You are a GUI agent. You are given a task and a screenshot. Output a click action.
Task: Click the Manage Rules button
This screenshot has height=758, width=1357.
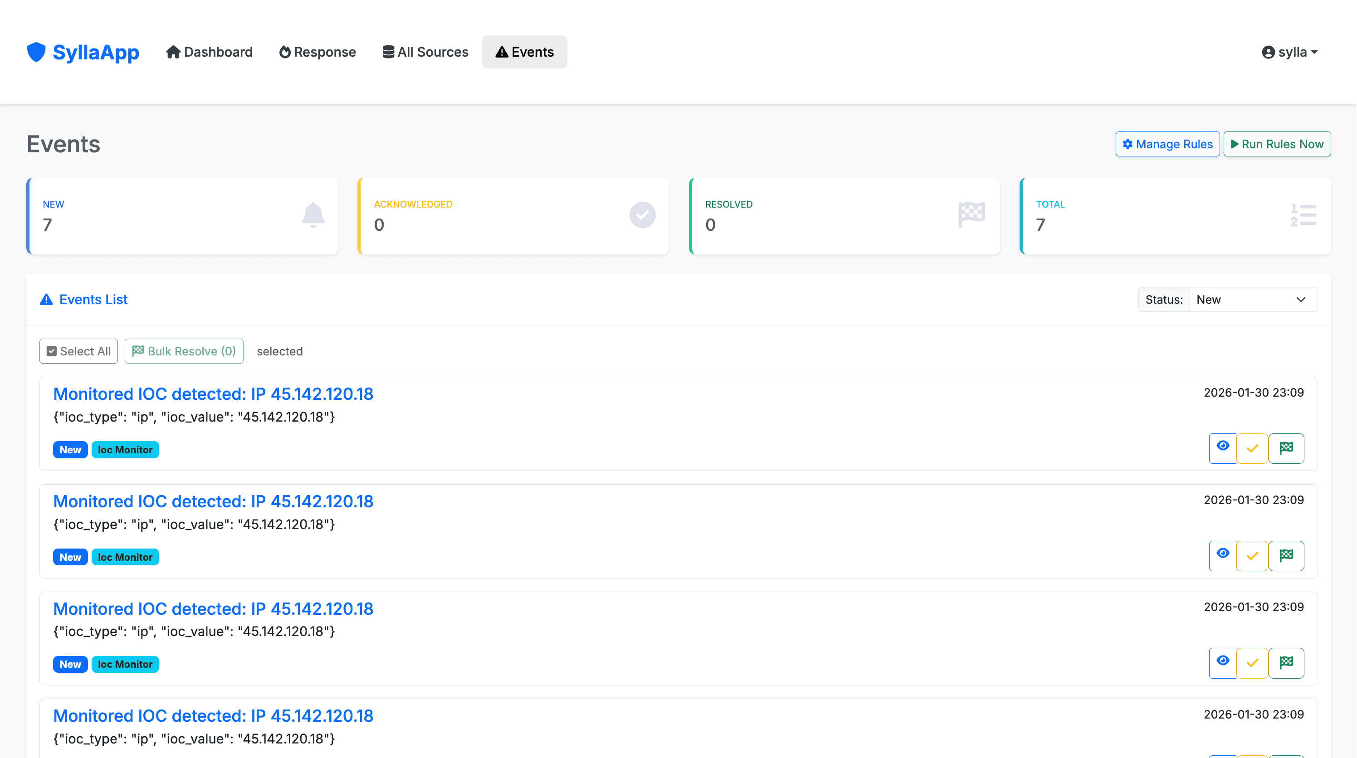tap(1167, 144)
